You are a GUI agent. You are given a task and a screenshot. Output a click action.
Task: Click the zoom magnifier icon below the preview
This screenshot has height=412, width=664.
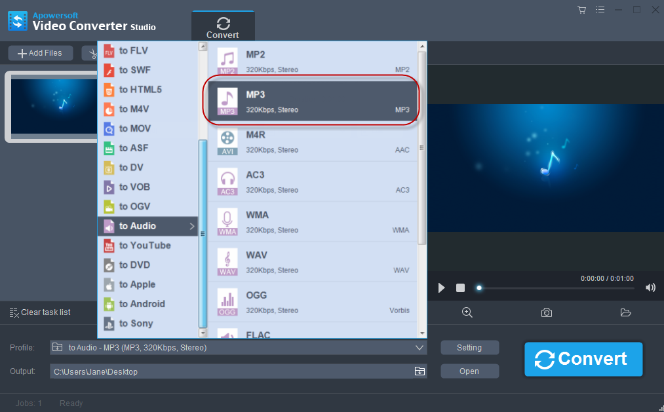coord(467,312)
